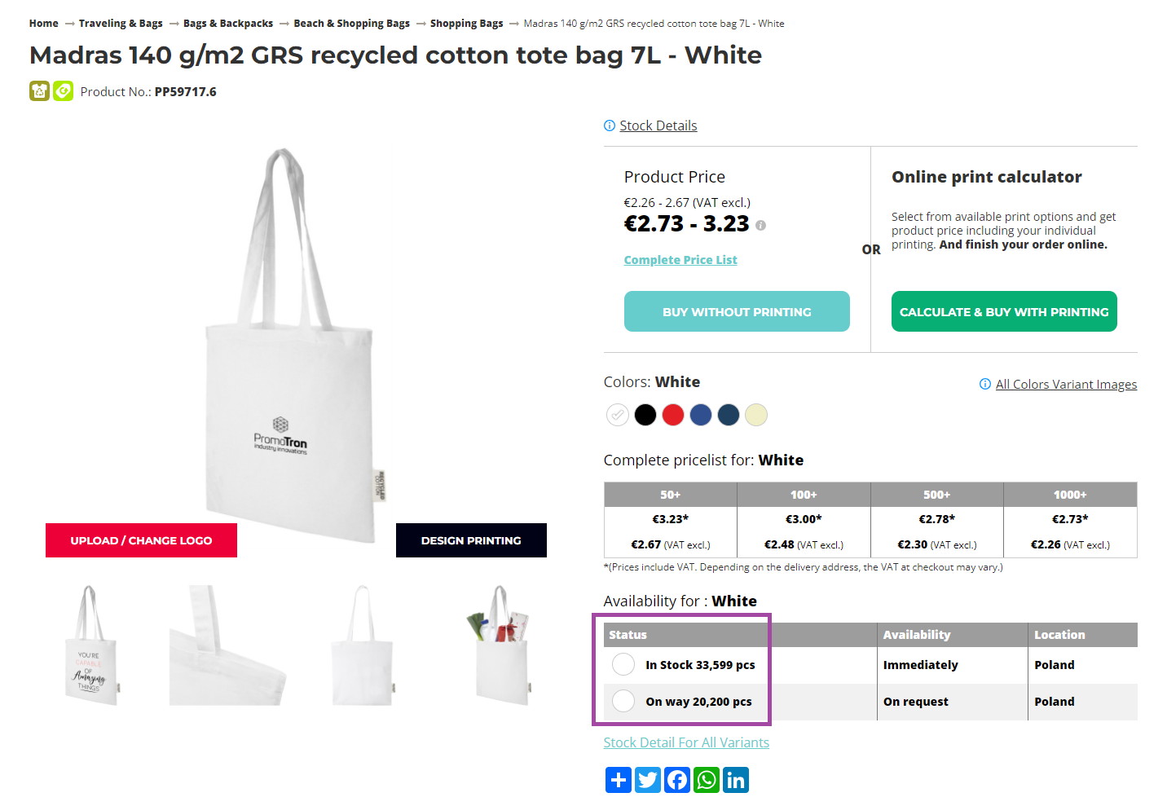Viewport: 1167px width, 806px height.
Task: Choose the black color swatch
Action: (x=645, y=415)
